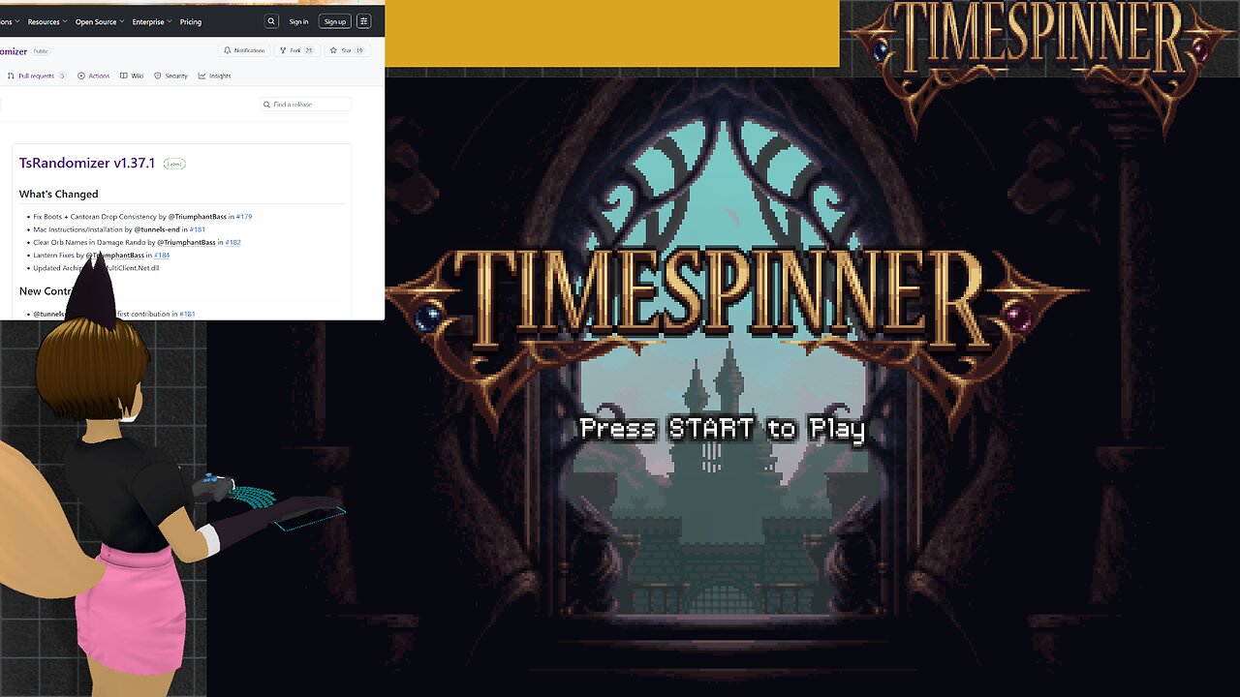
Task: Expand the Resources dropdown menu
Action: click(x=46, y=21)
